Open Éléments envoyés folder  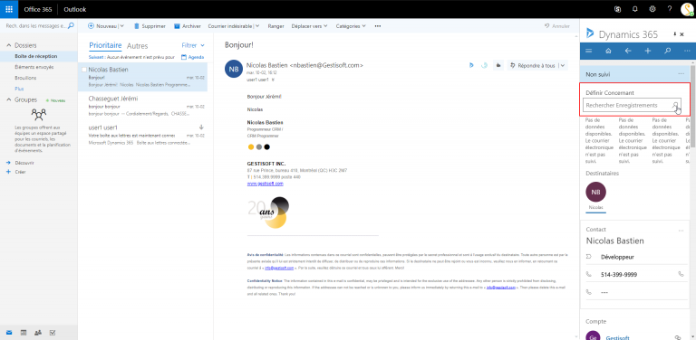(x=34, y=67)
